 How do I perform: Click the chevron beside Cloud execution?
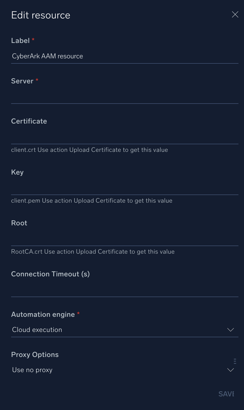coord(230,330)
